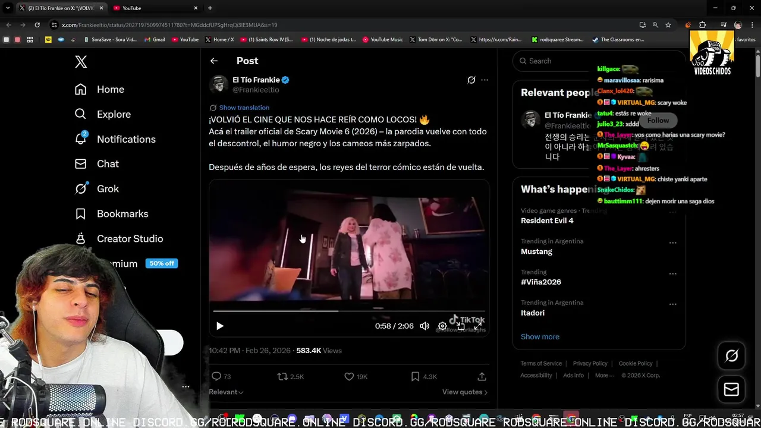The image size is (761, 428).
Task: Open more options for #Viña2026 trend
Action: coord(672,273)
